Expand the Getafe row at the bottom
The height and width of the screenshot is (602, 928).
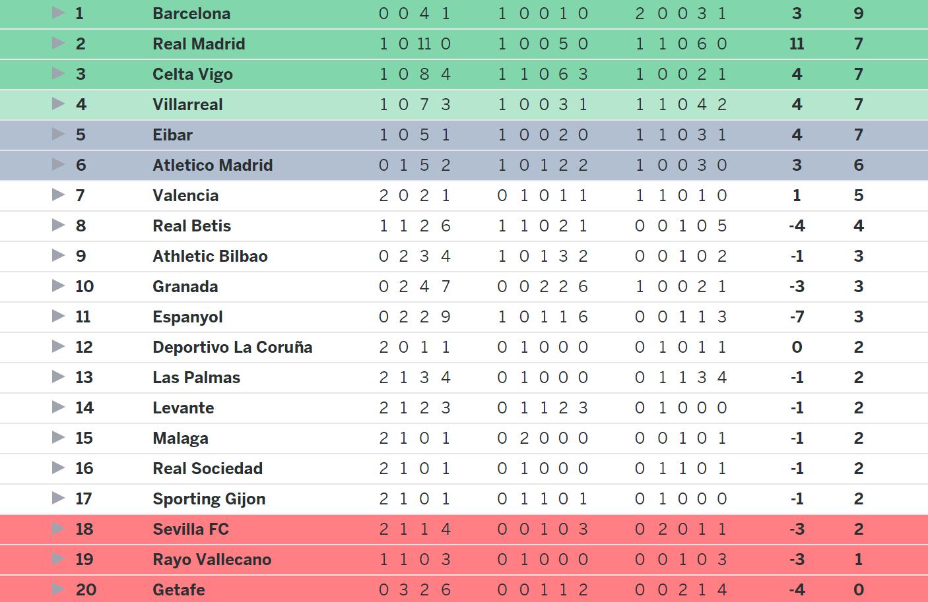[x=59, y=590]
